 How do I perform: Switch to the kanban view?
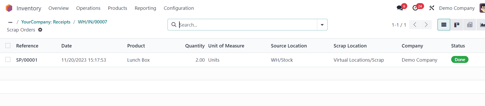(457, 25)
